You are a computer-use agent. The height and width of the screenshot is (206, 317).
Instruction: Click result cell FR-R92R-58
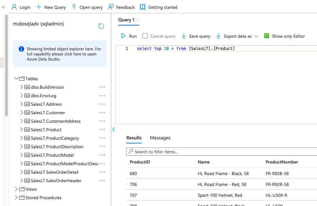click(x=277, y=185)
